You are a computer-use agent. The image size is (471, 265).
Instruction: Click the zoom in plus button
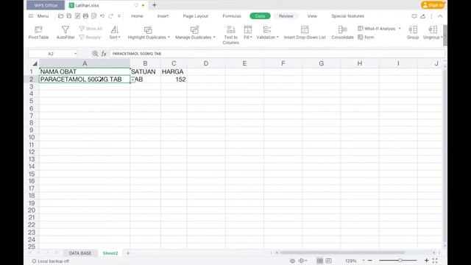pos(426,261)
